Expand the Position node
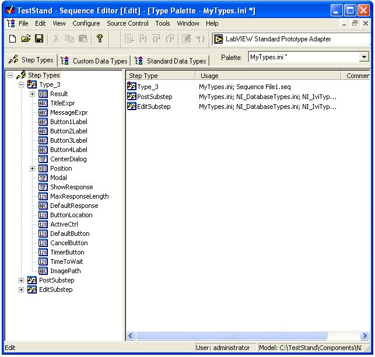Viewport: 375px width, 357px height. click(x=32, y=168)
